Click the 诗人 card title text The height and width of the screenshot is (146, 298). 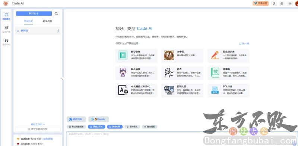tap(180, 69)
